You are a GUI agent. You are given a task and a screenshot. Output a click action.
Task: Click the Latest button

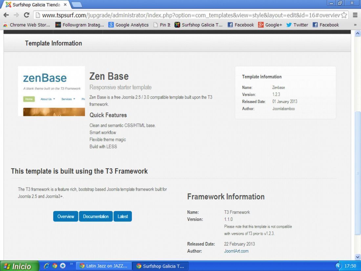123,216
